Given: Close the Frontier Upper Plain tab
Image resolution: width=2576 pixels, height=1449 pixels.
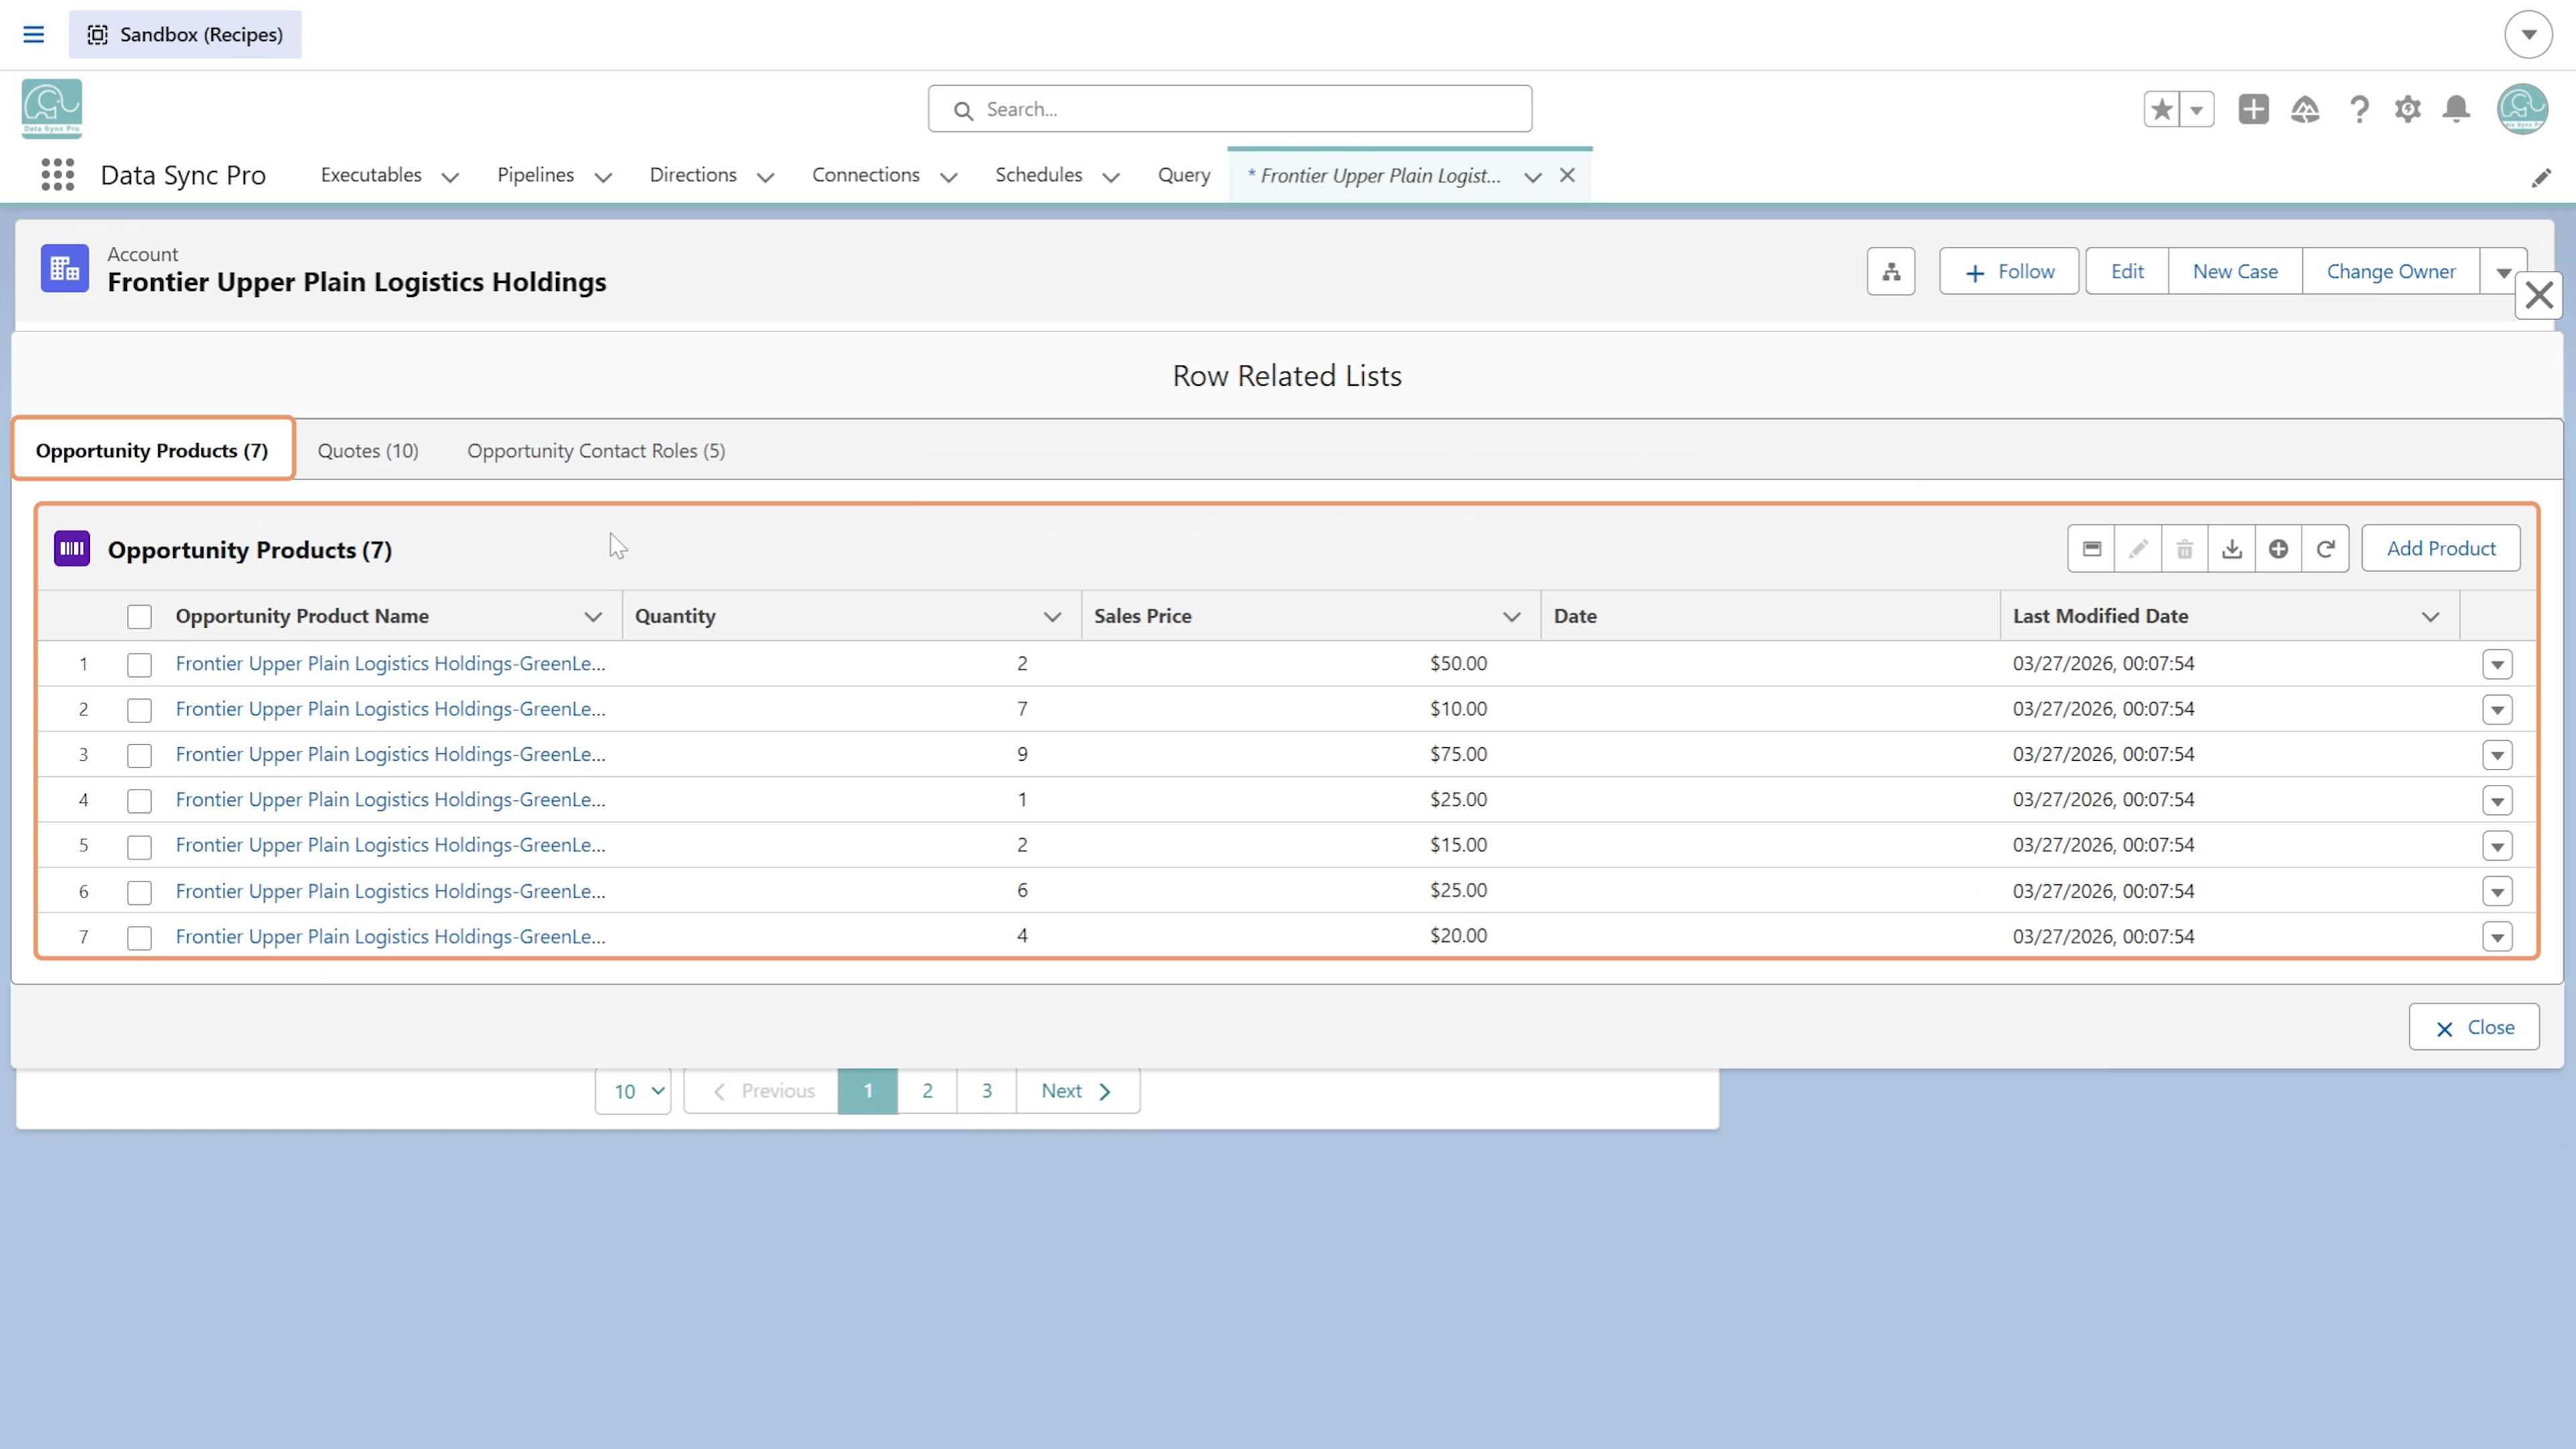Looking at the screenshot, I should coord(1567,176).
